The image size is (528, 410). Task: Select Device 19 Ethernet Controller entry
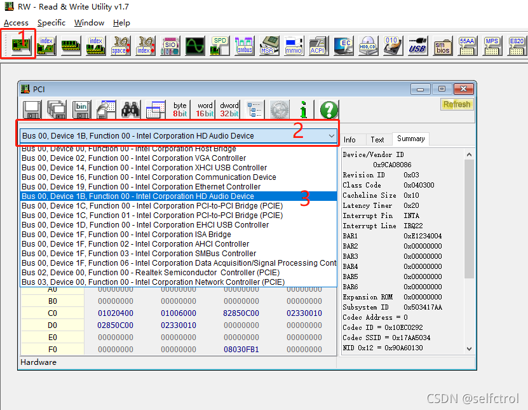pos(179,186)
